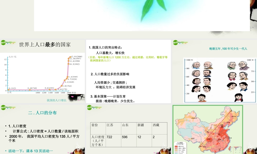Click the 省份 header cell in table
The width and height of the screenshot is (257, 154).
[x=98, y=128]
